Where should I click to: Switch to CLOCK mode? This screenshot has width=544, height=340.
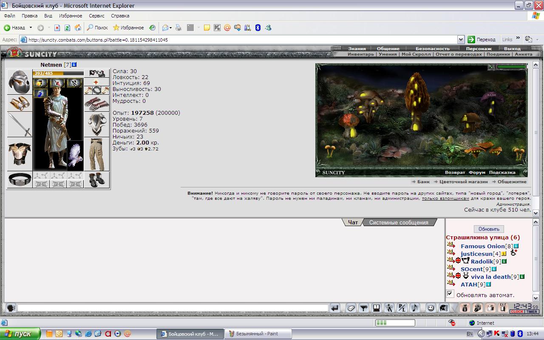tap(517, 312)
